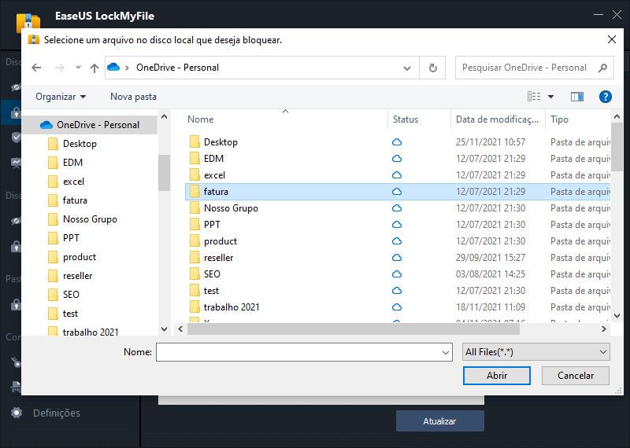
Task: Select the Desktop folder in file list
Action: (x=220, y=142)
